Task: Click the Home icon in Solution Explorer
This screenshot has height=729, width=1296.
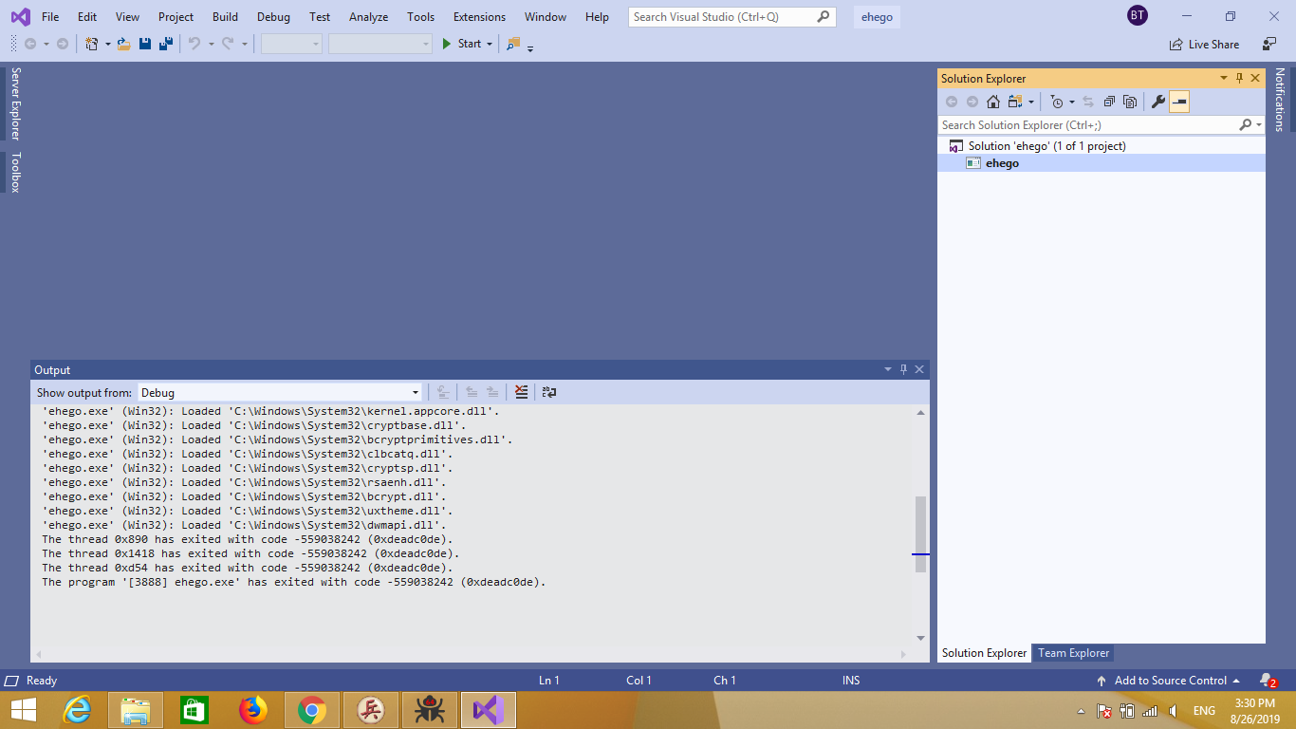Action: [x=992, y=102]
